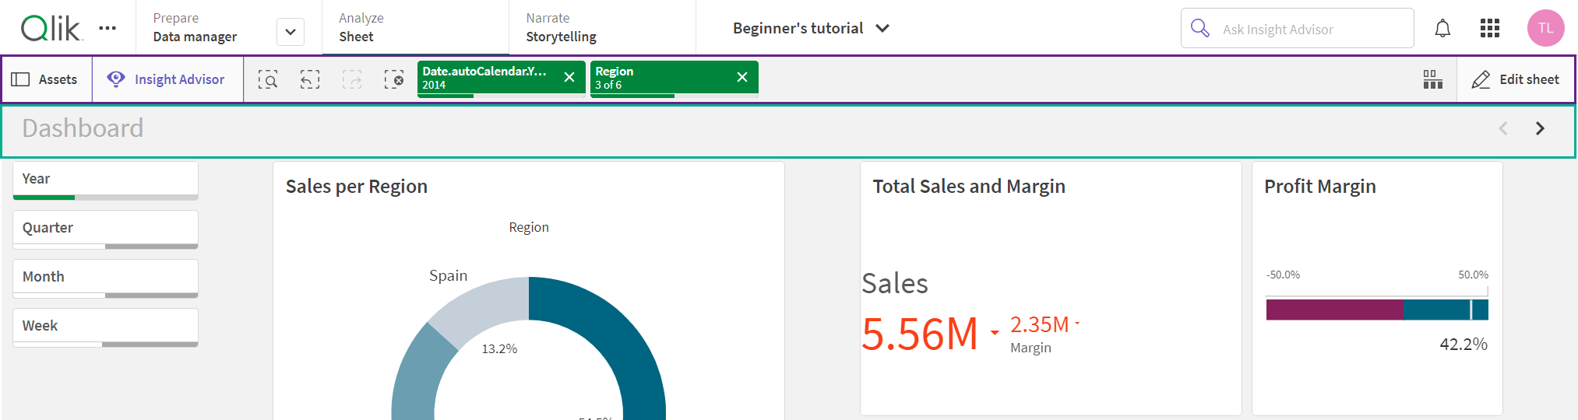Clear all selections
This screenshot has width=1578, height=420.
[x=394, y=79]
